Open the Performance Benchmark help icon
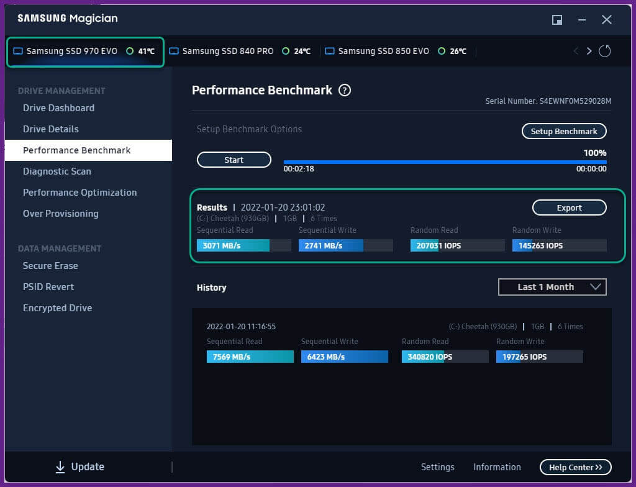This screenshot has height=487, width=636. coord(345,90)
